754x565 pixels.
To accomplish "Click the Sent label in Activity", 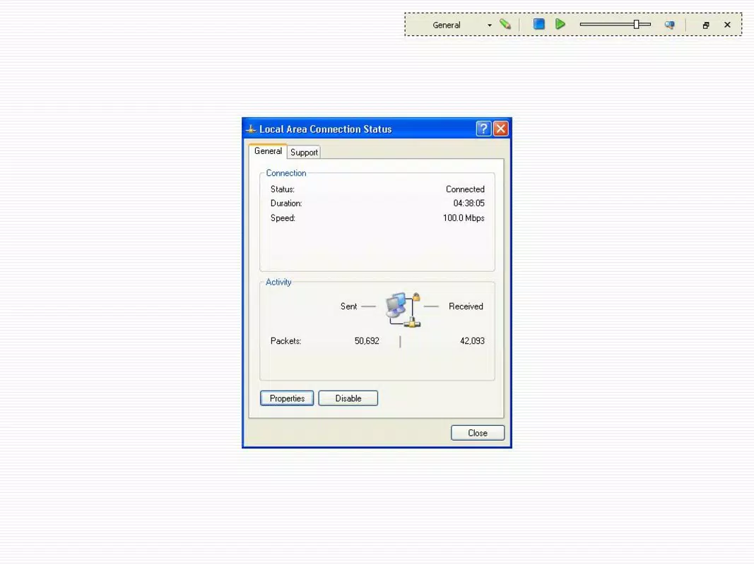I will 348,307.
